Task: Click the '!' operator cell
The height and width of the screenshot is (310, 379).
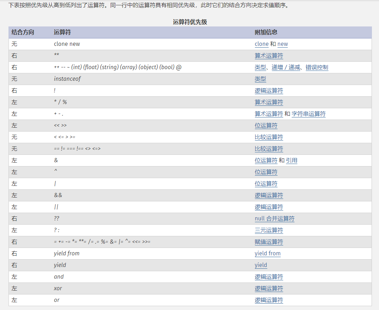Action: (x=55, y=91)
